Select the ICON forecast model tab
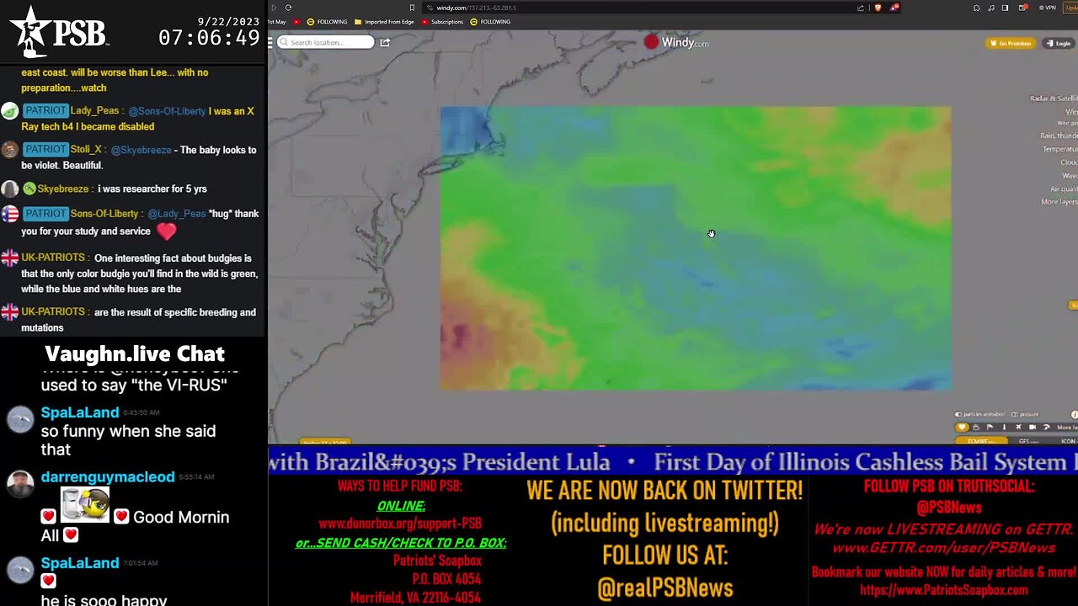 (1068, 440)
